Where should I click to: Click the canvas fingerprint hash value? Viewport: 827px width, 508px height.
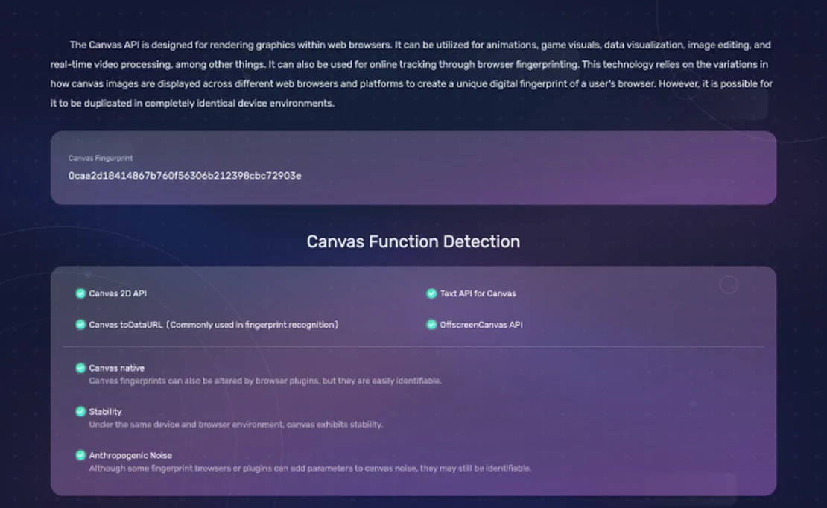185,176
